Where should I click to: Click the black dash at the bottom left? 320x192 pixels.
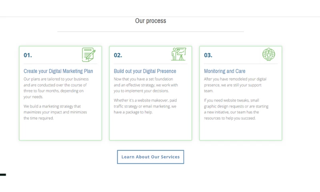click(x=3, y=175)
